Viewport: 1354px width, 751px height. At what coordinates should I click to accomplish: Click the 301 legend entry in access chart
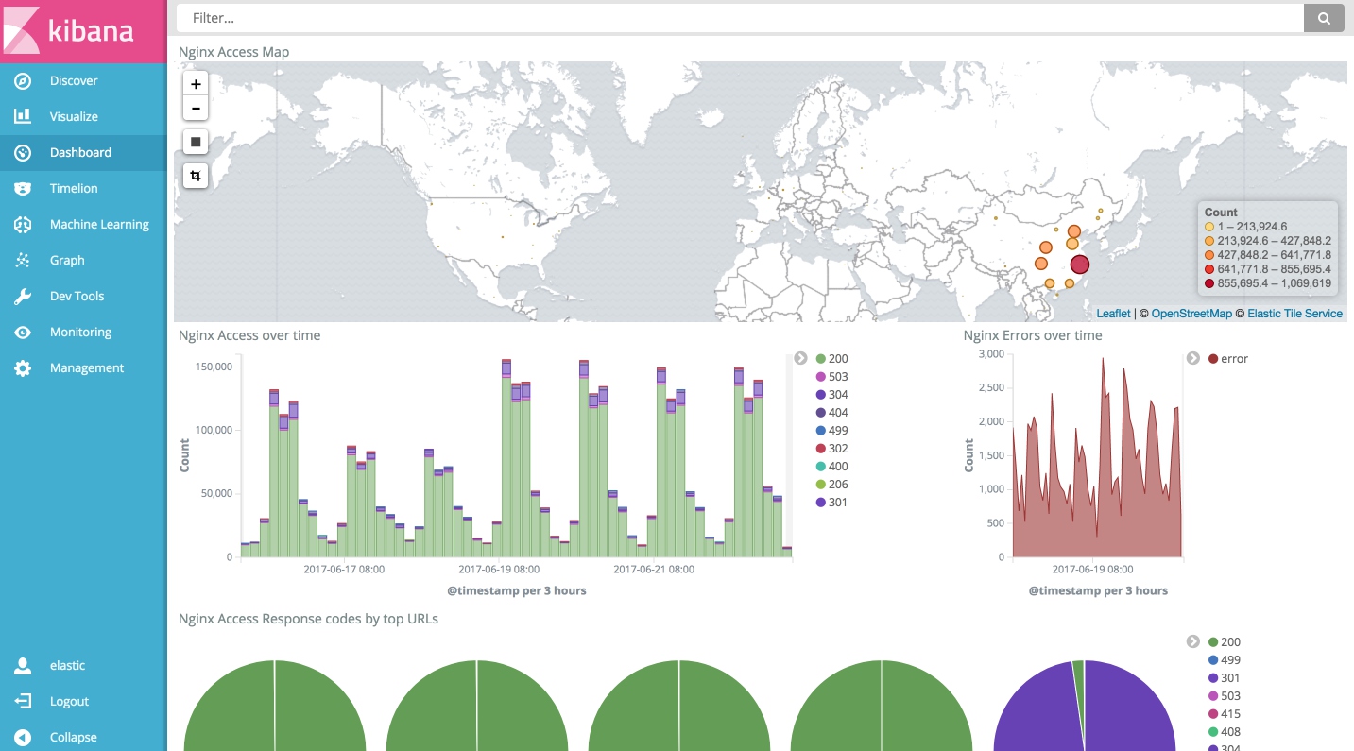coord(831,503)
